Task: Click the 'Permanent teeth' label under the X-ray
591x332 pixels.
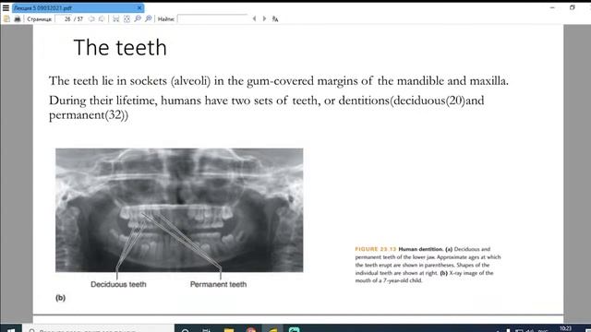Action: (218, 285)
